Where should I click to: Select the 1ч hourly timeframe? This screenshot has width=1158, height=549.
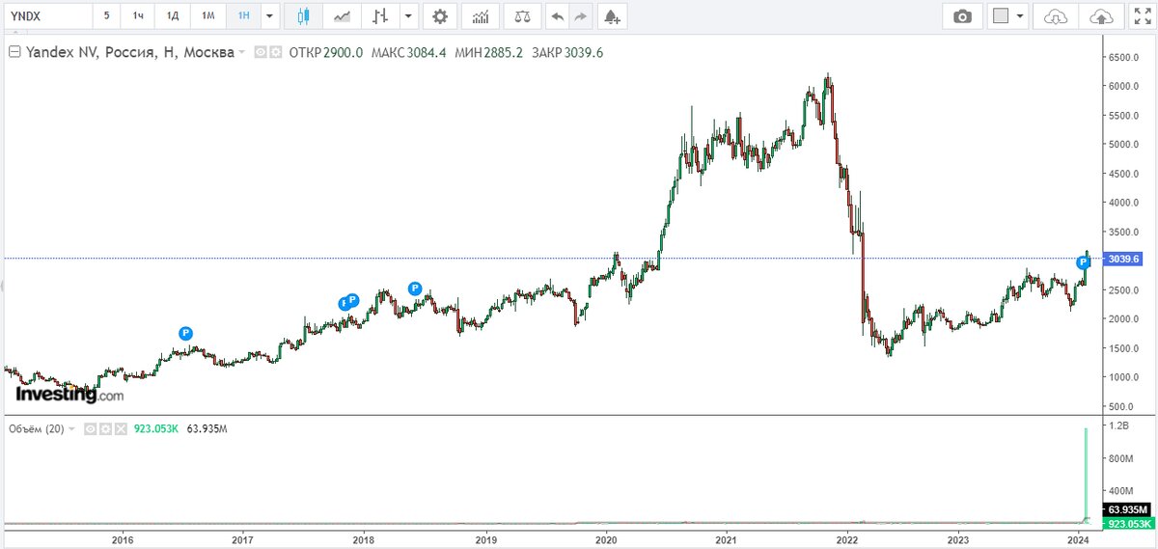tap(138, 16)
